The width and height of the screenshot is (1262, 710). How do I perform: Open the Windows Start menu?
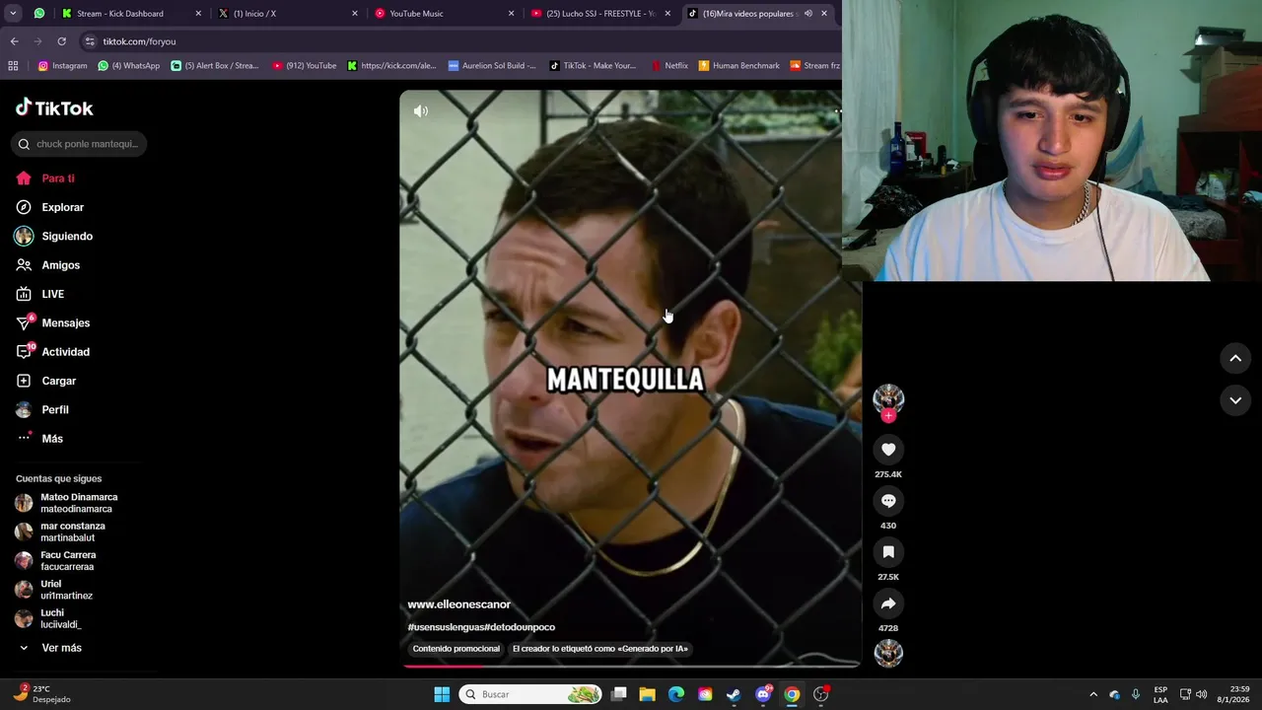pos(442,694)
